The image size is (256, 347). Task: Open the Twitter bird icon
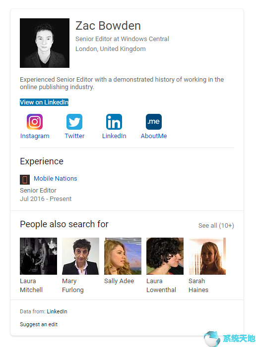pos(74,122)
